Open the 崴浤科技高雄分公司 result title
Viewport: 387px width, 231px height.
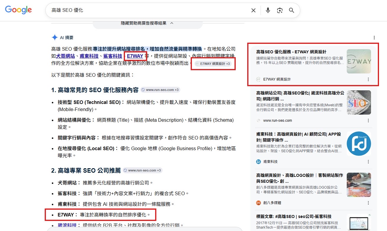[300, 96]
